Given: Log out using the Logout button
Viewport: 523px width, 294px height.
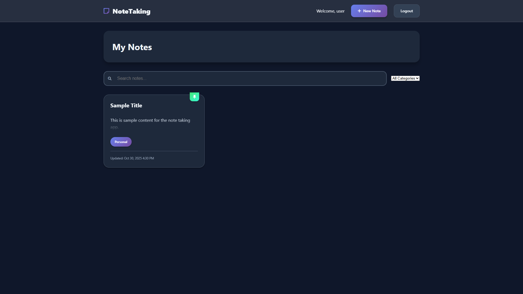Looking at the screenshot, I should (406, 11).
